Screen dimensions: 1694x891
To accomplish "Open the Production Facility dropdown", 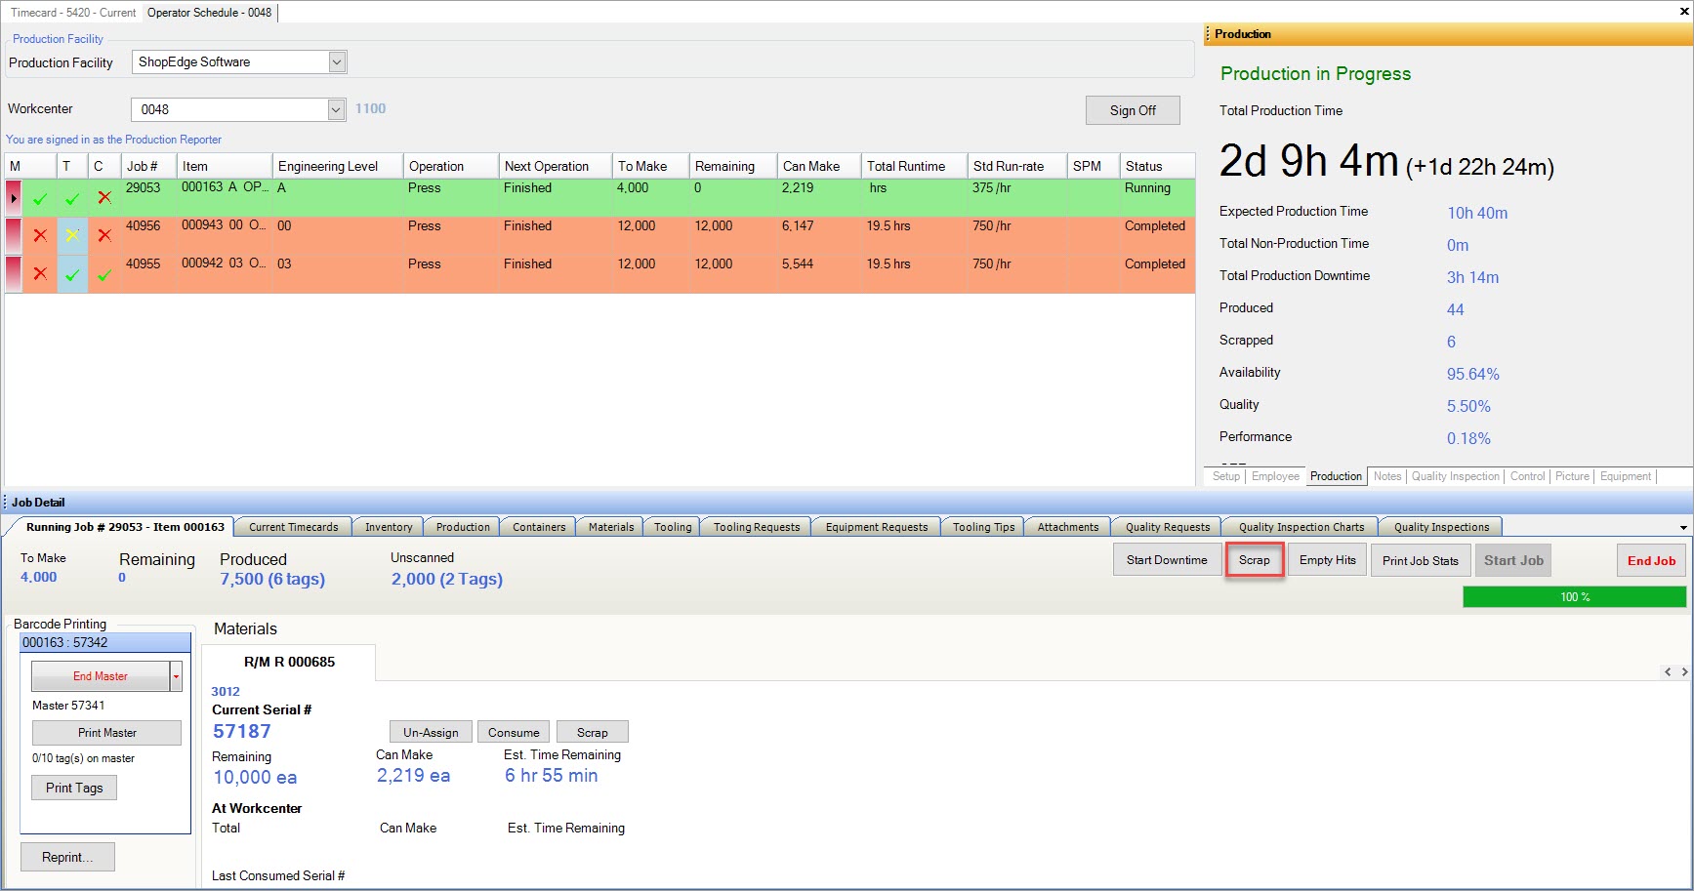I will (x=337, y=62).
